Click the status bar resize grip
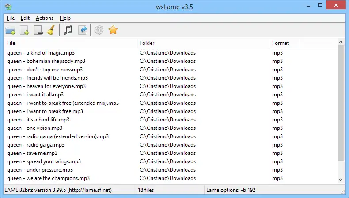Viewport: 349px width, 198px height. 343,192
